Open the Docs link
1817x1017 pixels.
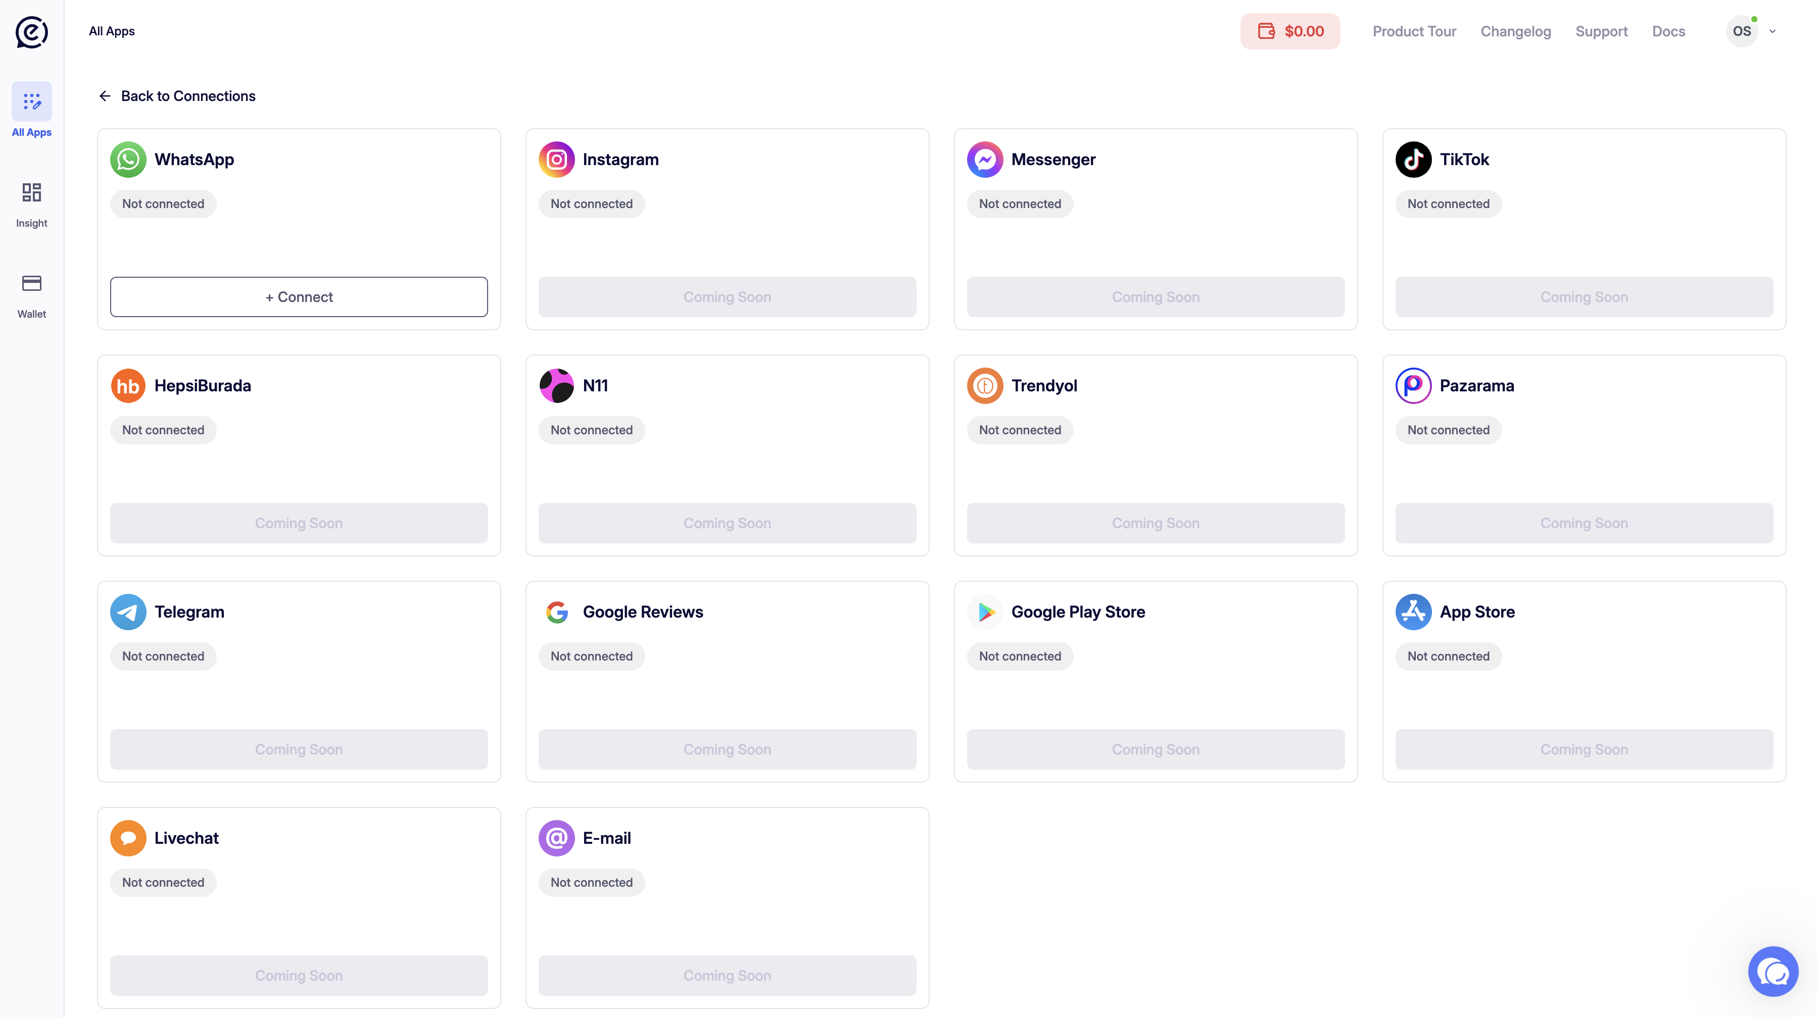pos(1668,31)
